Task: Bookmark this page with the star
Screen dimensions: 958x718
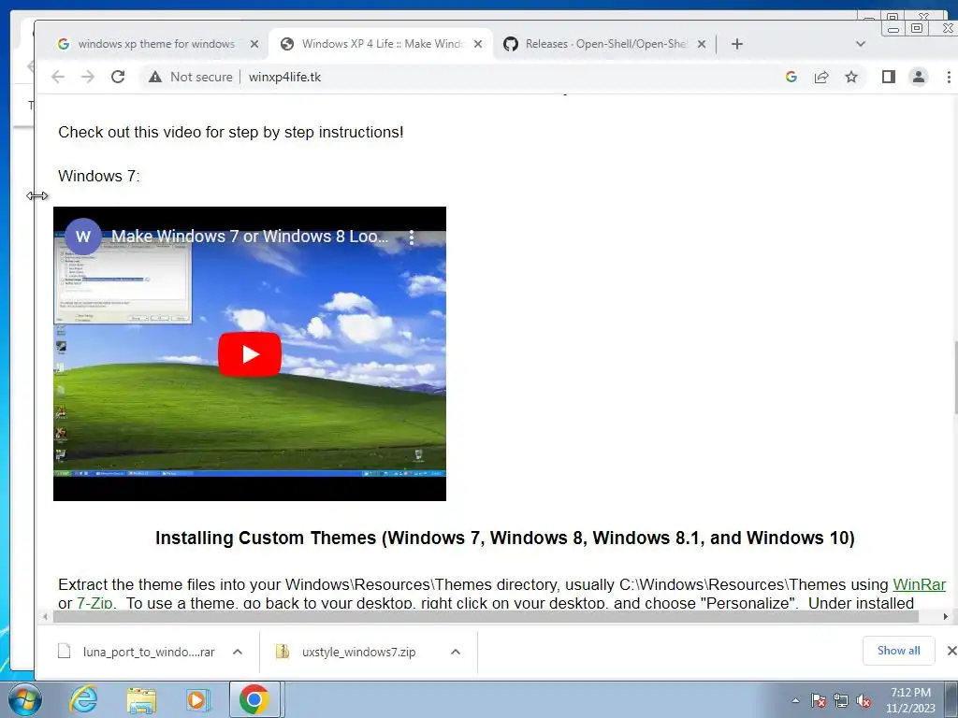Action: (x=851, y=77)
